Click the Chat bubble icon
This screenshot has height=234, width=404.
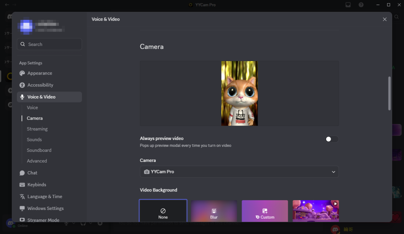point(22,173)
